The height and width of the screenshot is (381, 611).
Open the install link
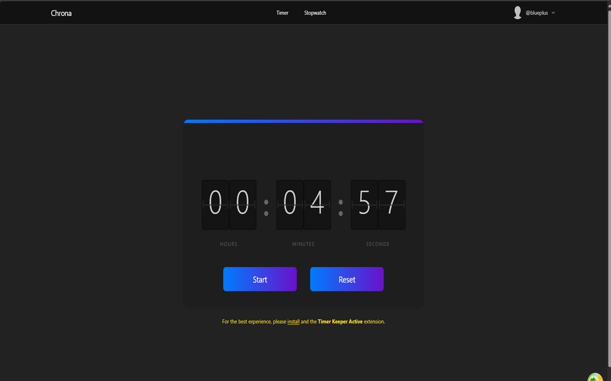pos(293,321)
